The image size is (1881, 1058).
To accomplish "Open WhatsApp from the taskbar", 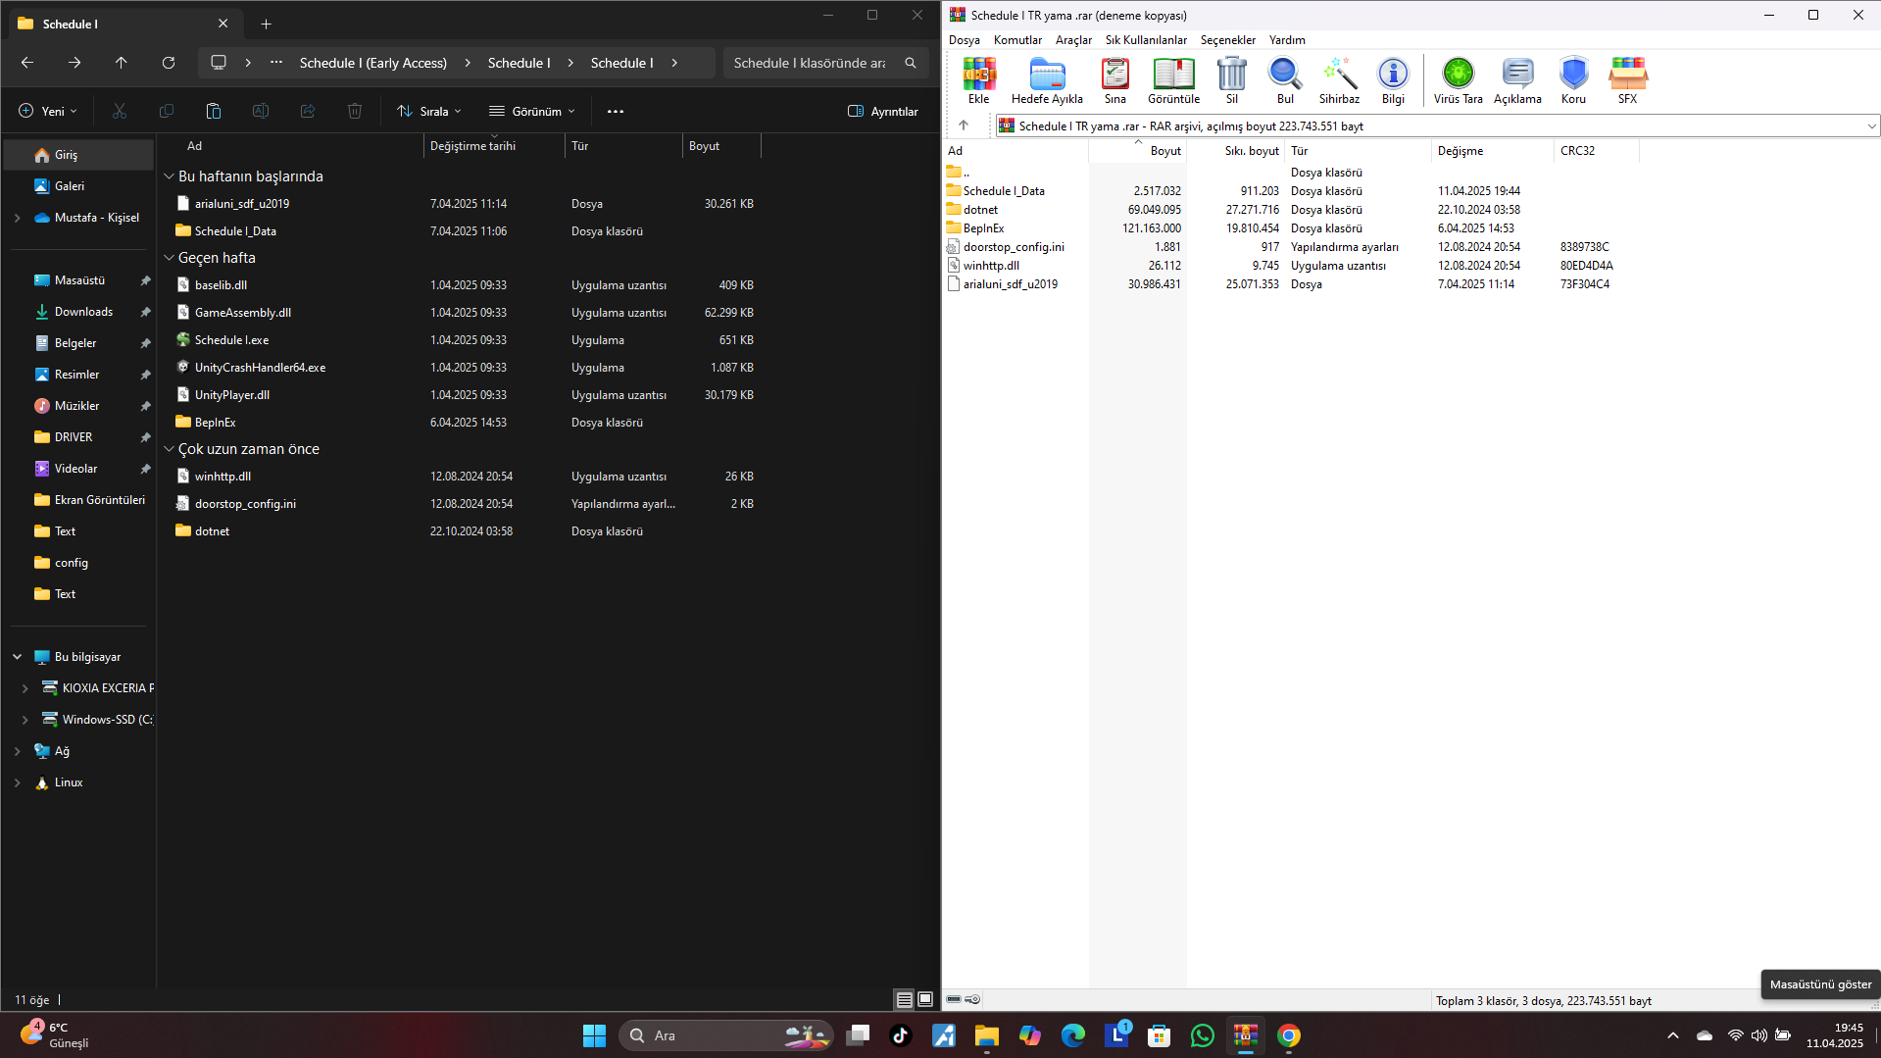I will [x=1202, y=1035].
